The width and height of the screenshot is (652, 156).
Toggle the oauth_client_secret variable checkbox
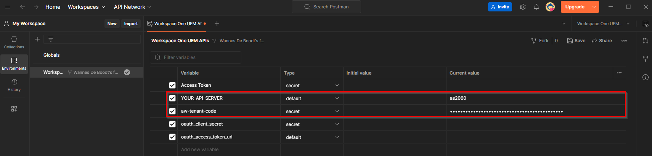pos(172,124)
